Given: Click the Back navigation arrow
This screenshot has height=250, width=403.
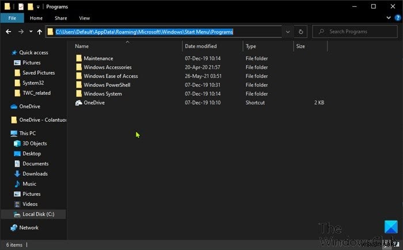Looking at the screenshot, I should 9,32.
